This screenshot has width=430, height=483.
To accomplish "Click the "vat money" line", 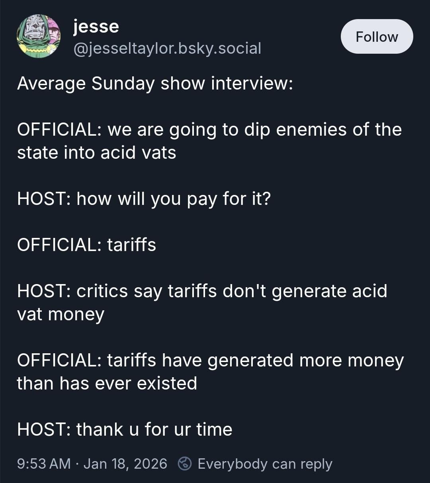I will [x=61, y=314].
